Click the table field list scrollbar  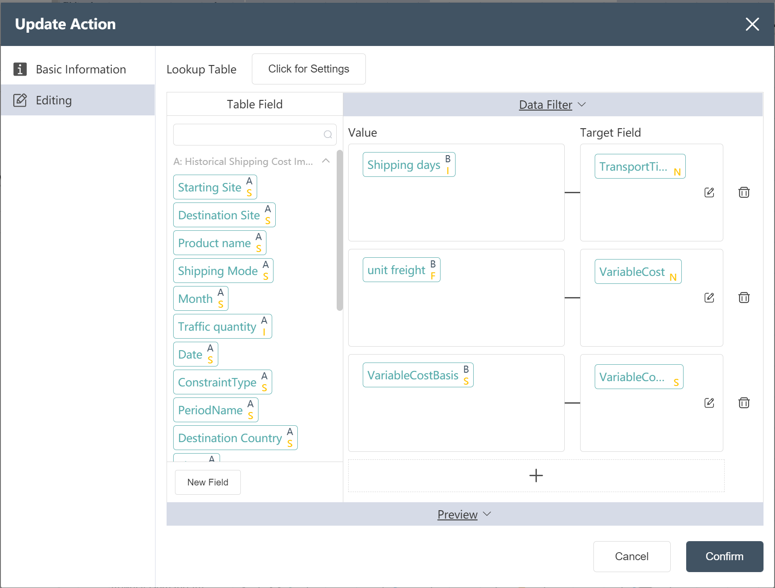(x=340, y=230)
